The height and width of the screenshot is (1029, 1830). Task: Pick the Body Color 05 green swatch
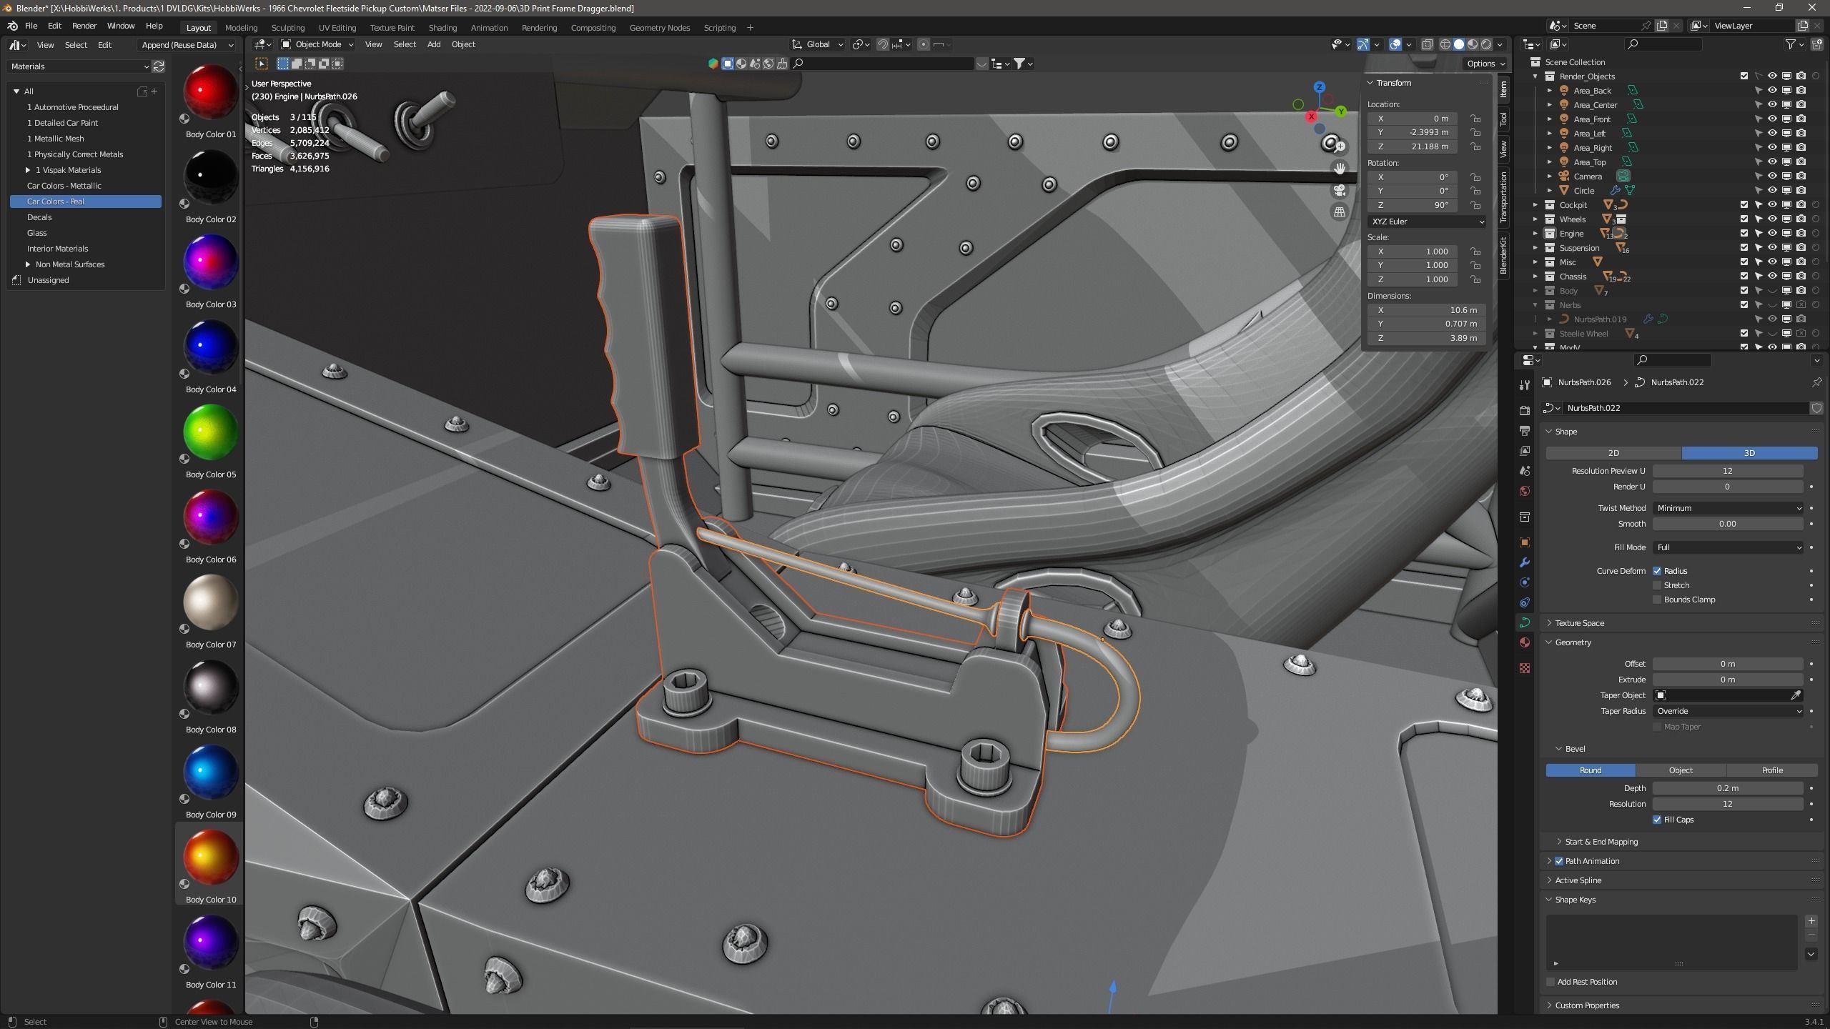pyautogui.click(x=210, y=433)
